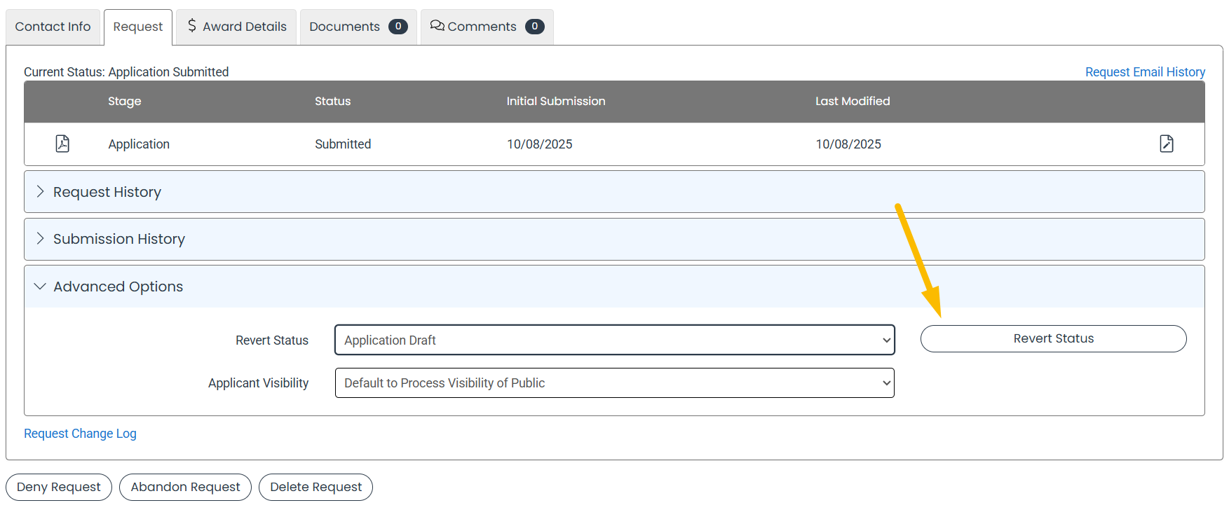1229x510 pixels.
Task: Click the Revert Status field label
Action: tap(272, 340)
